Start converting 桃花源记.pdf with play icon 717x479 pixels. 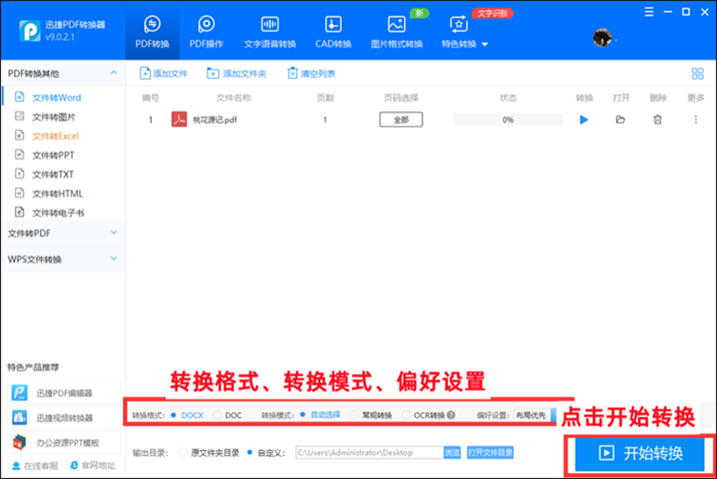click(584, 120)
